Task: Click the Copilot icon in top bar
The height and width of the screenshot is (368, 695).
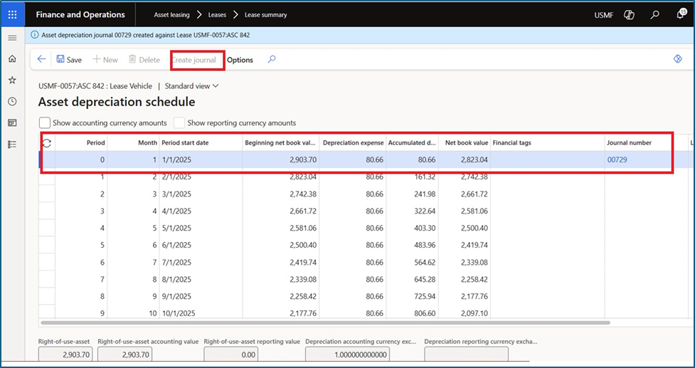Action: pos(628,15)
